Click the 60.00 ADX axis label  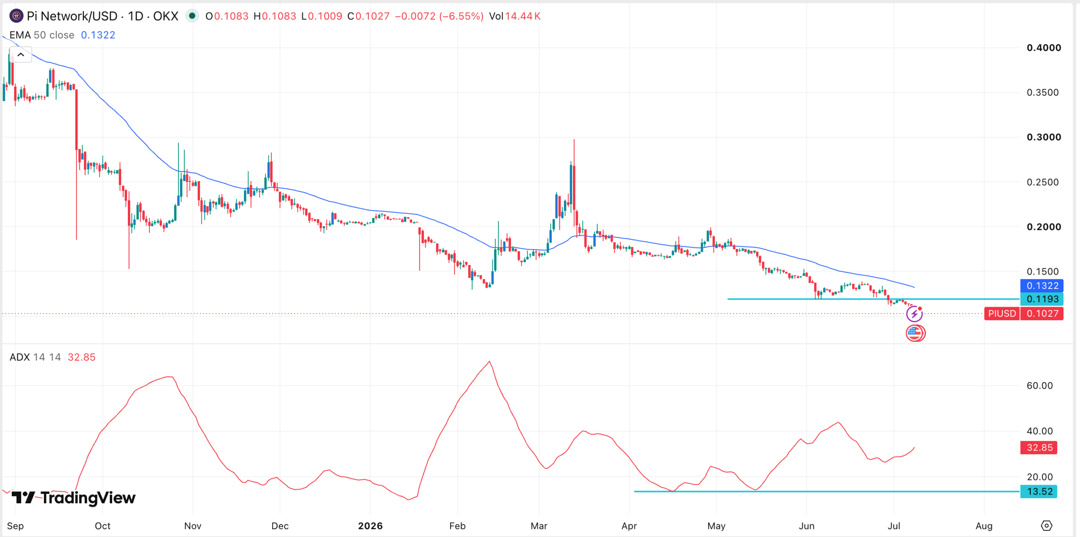pyautogui.click(x=1039, y=386)
